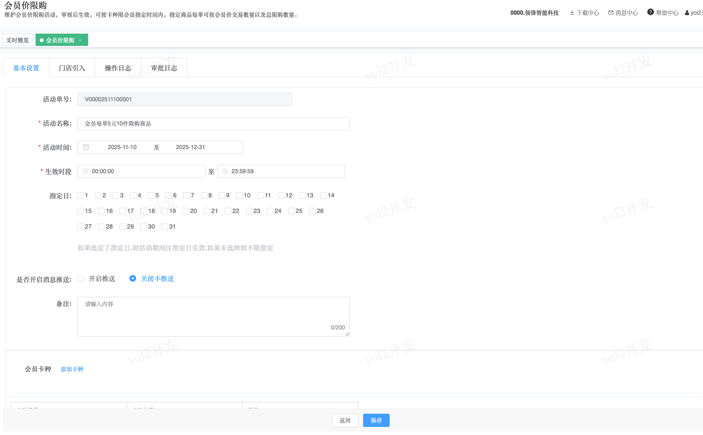Click the clock icon in start time field
The height and width of the screenshot is (435, 703).
[86, 171]
